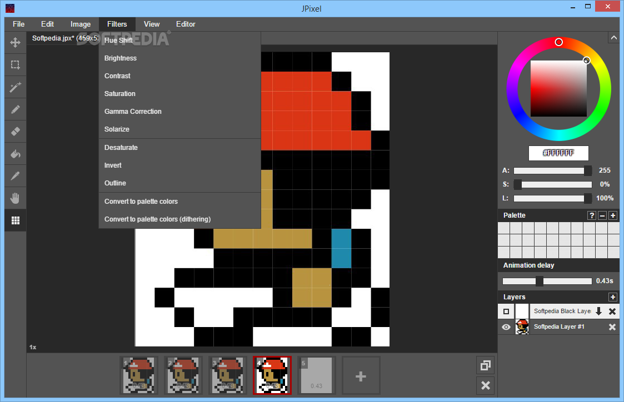Click the #FFFFFF hex color field
Viewport: 624px width, 402px height.
click(x=558, y=153)
